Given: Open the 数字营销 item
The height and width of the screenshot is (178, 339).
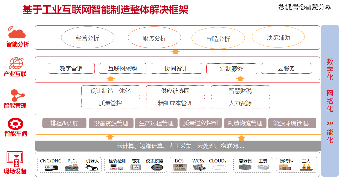Looking at the screenshot, I should [71, 69].
